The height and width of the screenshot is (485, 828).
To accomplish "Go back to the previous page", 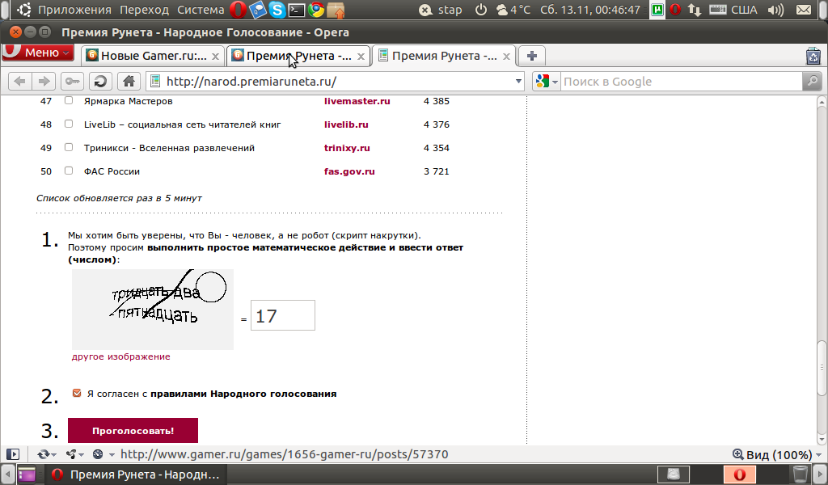I will (x=19, y=82).
